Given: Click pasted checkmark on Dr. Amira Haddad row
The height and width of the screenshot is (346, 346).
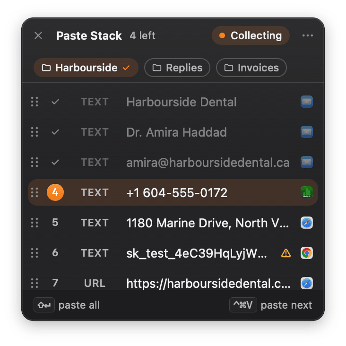Looking at the screenshot, I should point(55,132).
